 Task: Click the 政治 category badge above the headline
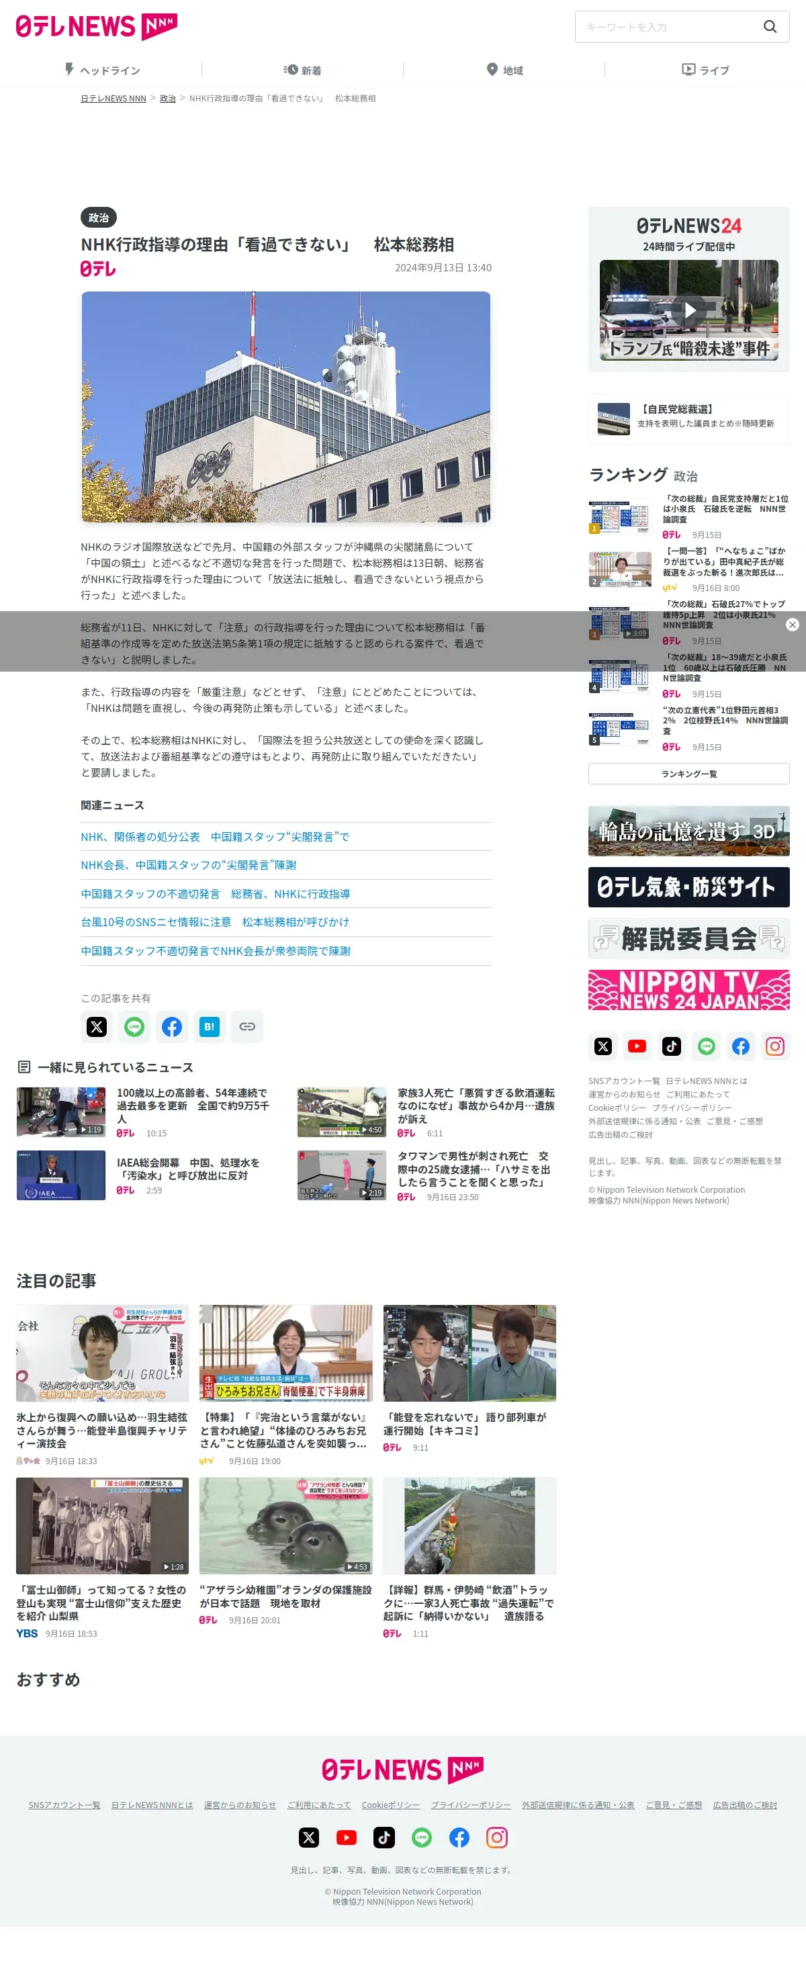point(99,218)
